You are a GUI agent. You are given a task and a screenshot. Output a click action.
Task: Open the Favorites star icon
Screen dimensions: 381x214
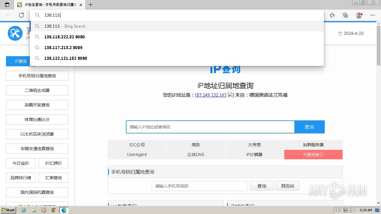332,15
